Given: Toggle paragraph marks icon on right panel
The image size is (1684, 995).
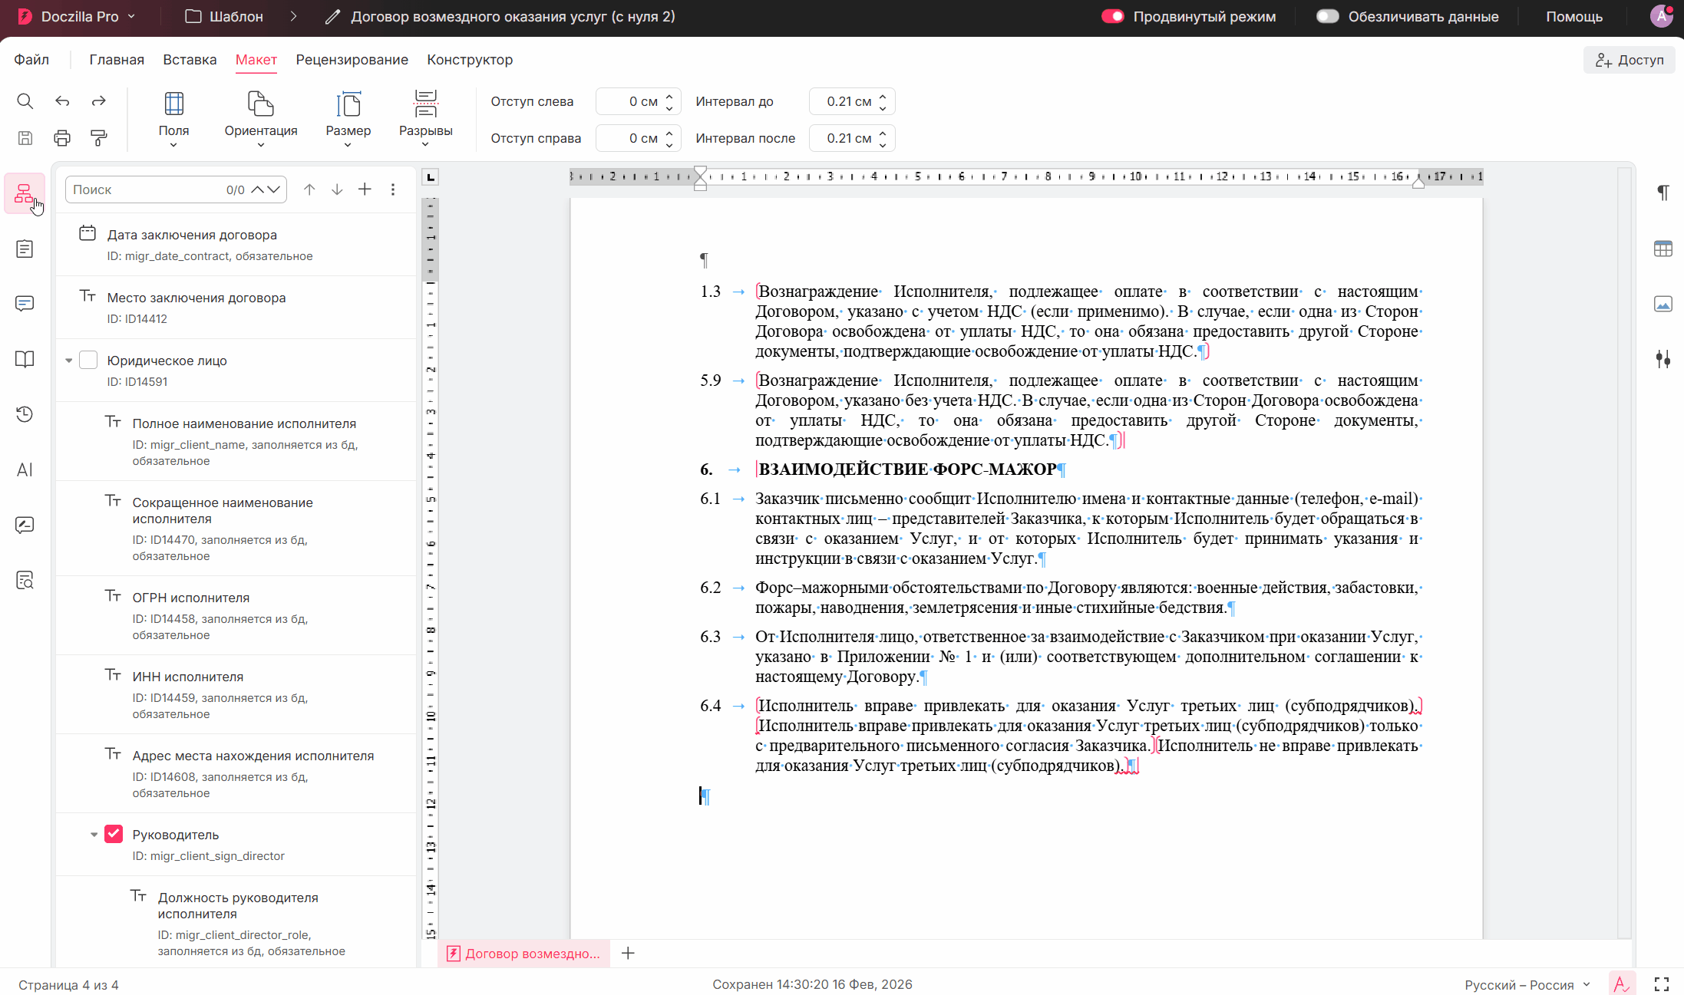Looking at the screenshot, I should pyautogui.click(x=1663, y=193).
